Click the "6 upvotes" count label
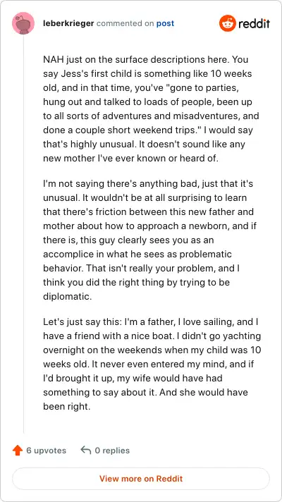This screenshot has width=282, height=502. pos(46,451)
